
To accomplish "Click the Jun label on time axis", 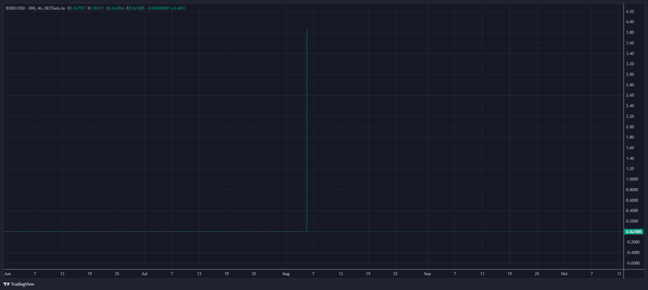I will [x=7, y=274].
